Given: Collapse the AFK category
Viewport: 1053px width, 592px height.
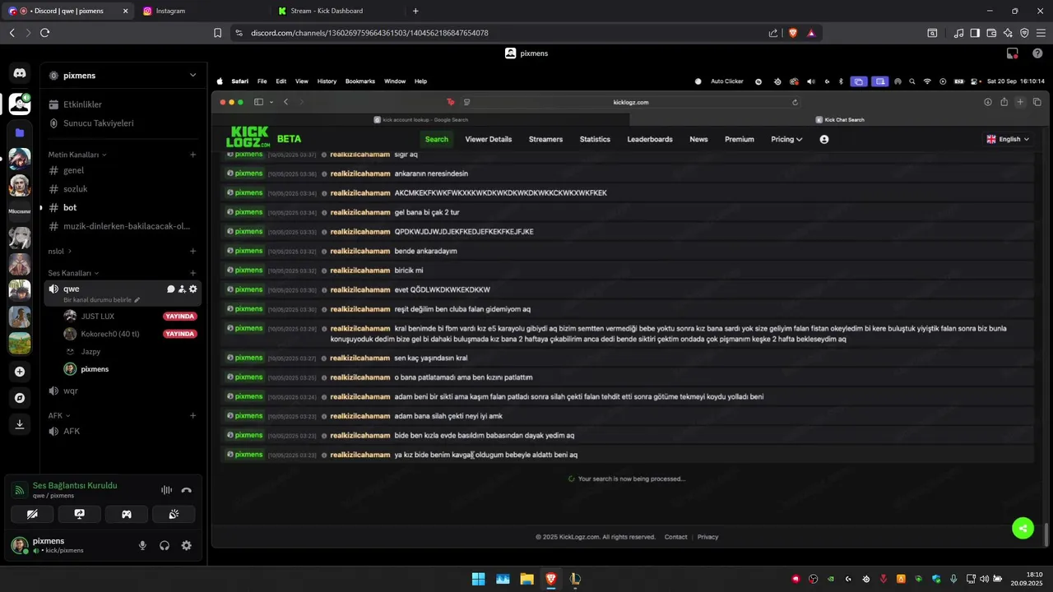Looking at the screenshot, I should (59, 415).
